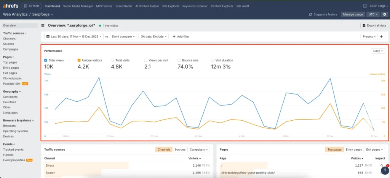Toggle the hamburger sidebar menu icon
Image resolution: width=390 pixels, height=178 pixels.
tap(43, 25)
